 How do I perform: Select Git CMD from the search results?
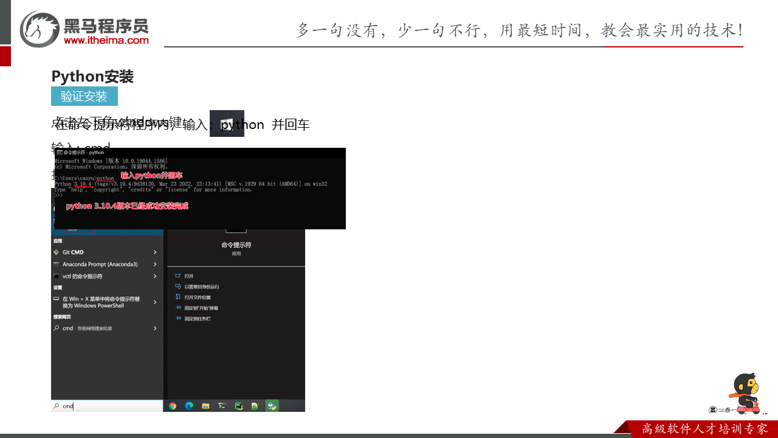[x=73, y=252]
